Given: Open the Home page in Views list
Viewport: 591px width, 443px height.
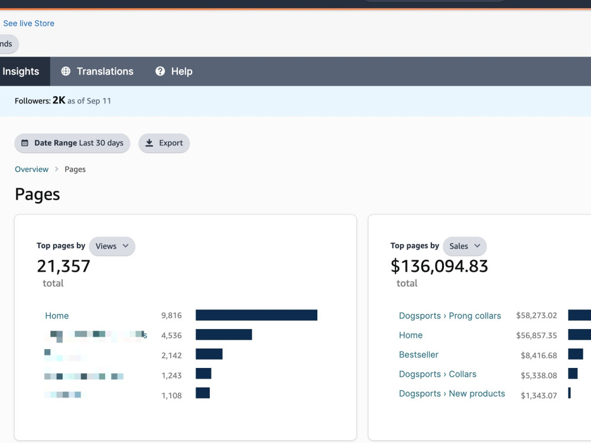Looking at the screenshot, I should click(57, 315).
